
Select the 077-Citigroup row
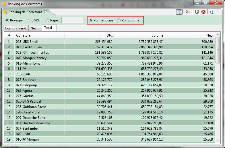point(110,85)
